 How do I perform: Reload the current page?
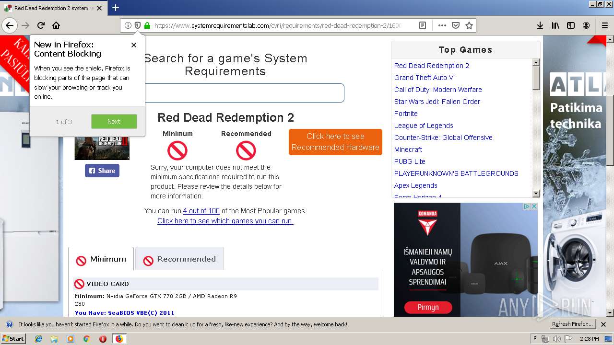(41, 25)
